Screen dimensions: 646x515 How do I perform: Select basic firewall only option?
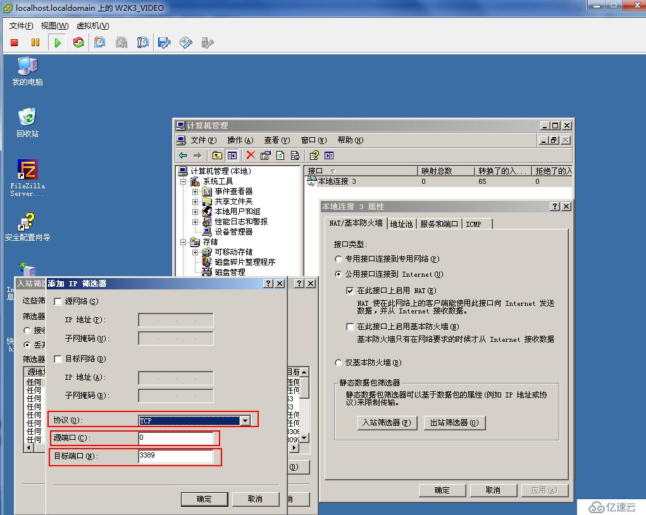(x=339, y=363)
